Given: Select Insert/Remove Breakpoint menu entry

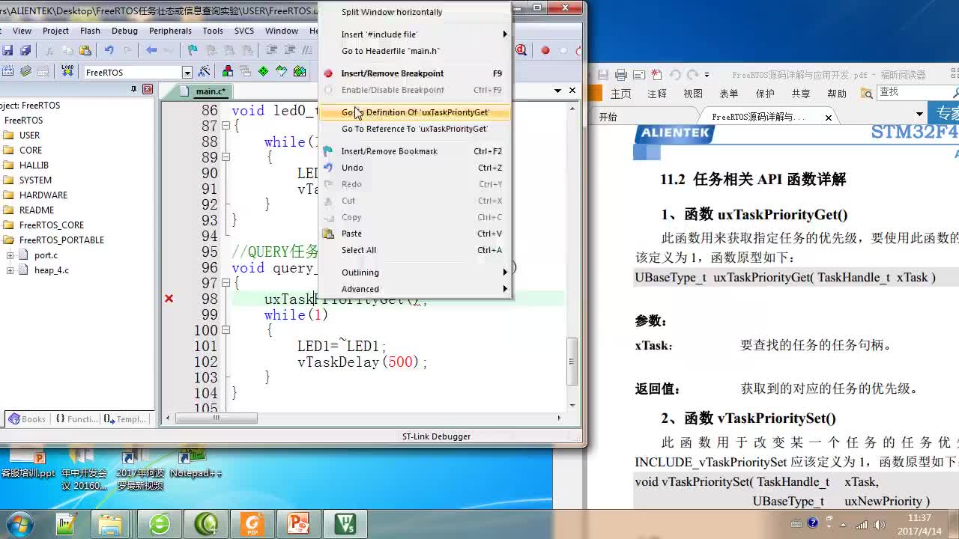Looking at the screenshot, I should click(415, 73).
